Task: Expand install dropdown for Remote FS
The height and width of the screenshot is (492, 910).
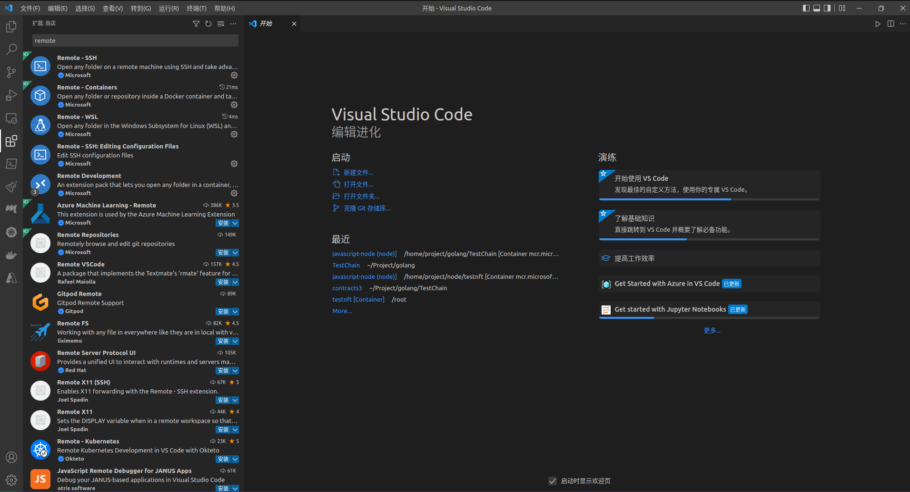Action: tap(235, 341)
